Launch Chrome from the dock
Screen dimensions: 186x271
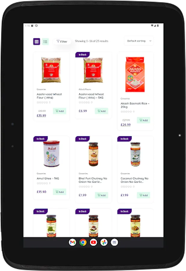[83, 242]
